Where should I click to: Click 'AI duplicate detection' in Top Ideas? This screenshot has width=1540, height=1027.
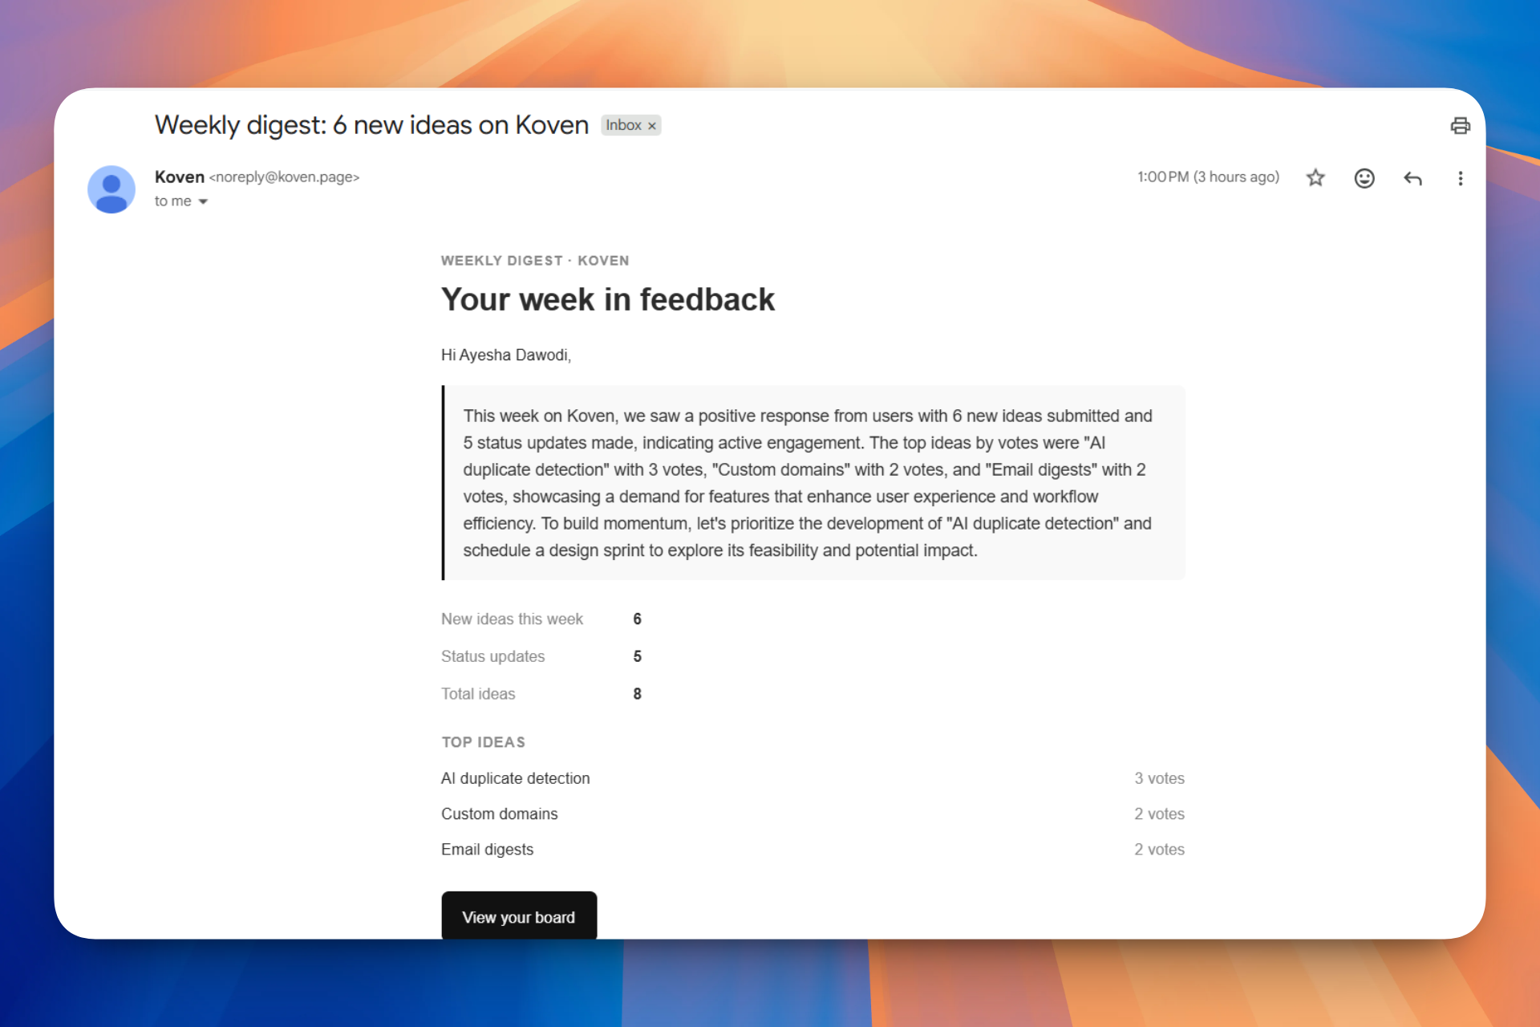tap(516, 778)
